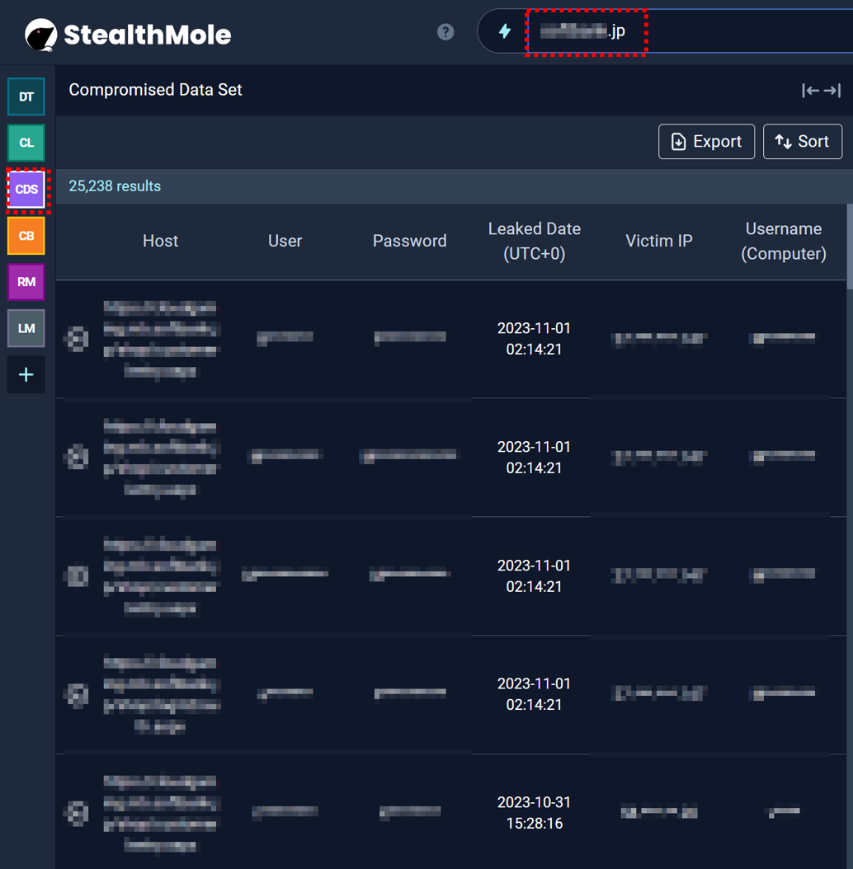Screen dimensions: 853x869
Task: Add a new module with plus icon
Action: tap(26, 375)
